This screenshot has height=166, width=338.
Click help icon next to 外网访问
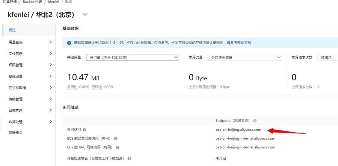tap(84, 130)
